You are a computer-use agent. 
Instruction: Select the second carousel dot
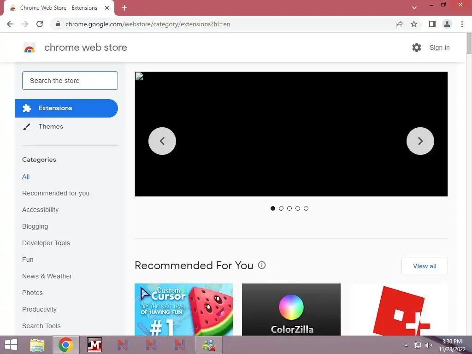(x=281, y=208)
